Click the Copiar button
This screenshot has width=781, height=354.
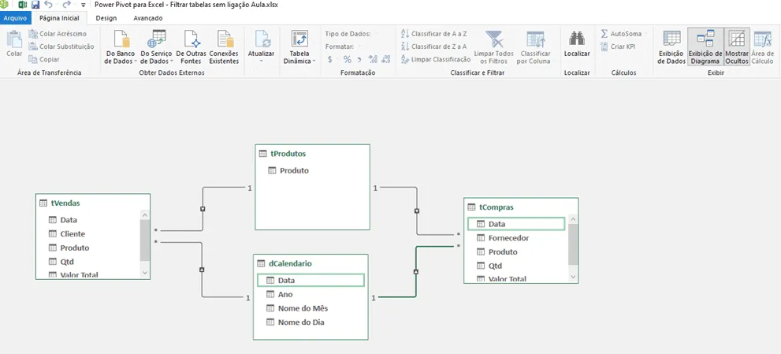point(44,59)
